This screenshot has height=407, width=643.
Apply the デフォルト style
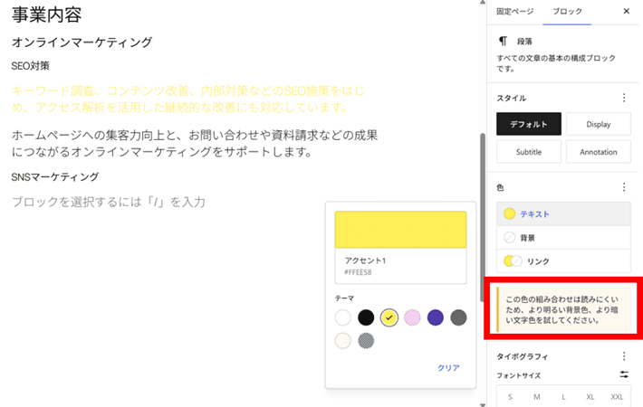pyautogui.click(x=529, y=124)
